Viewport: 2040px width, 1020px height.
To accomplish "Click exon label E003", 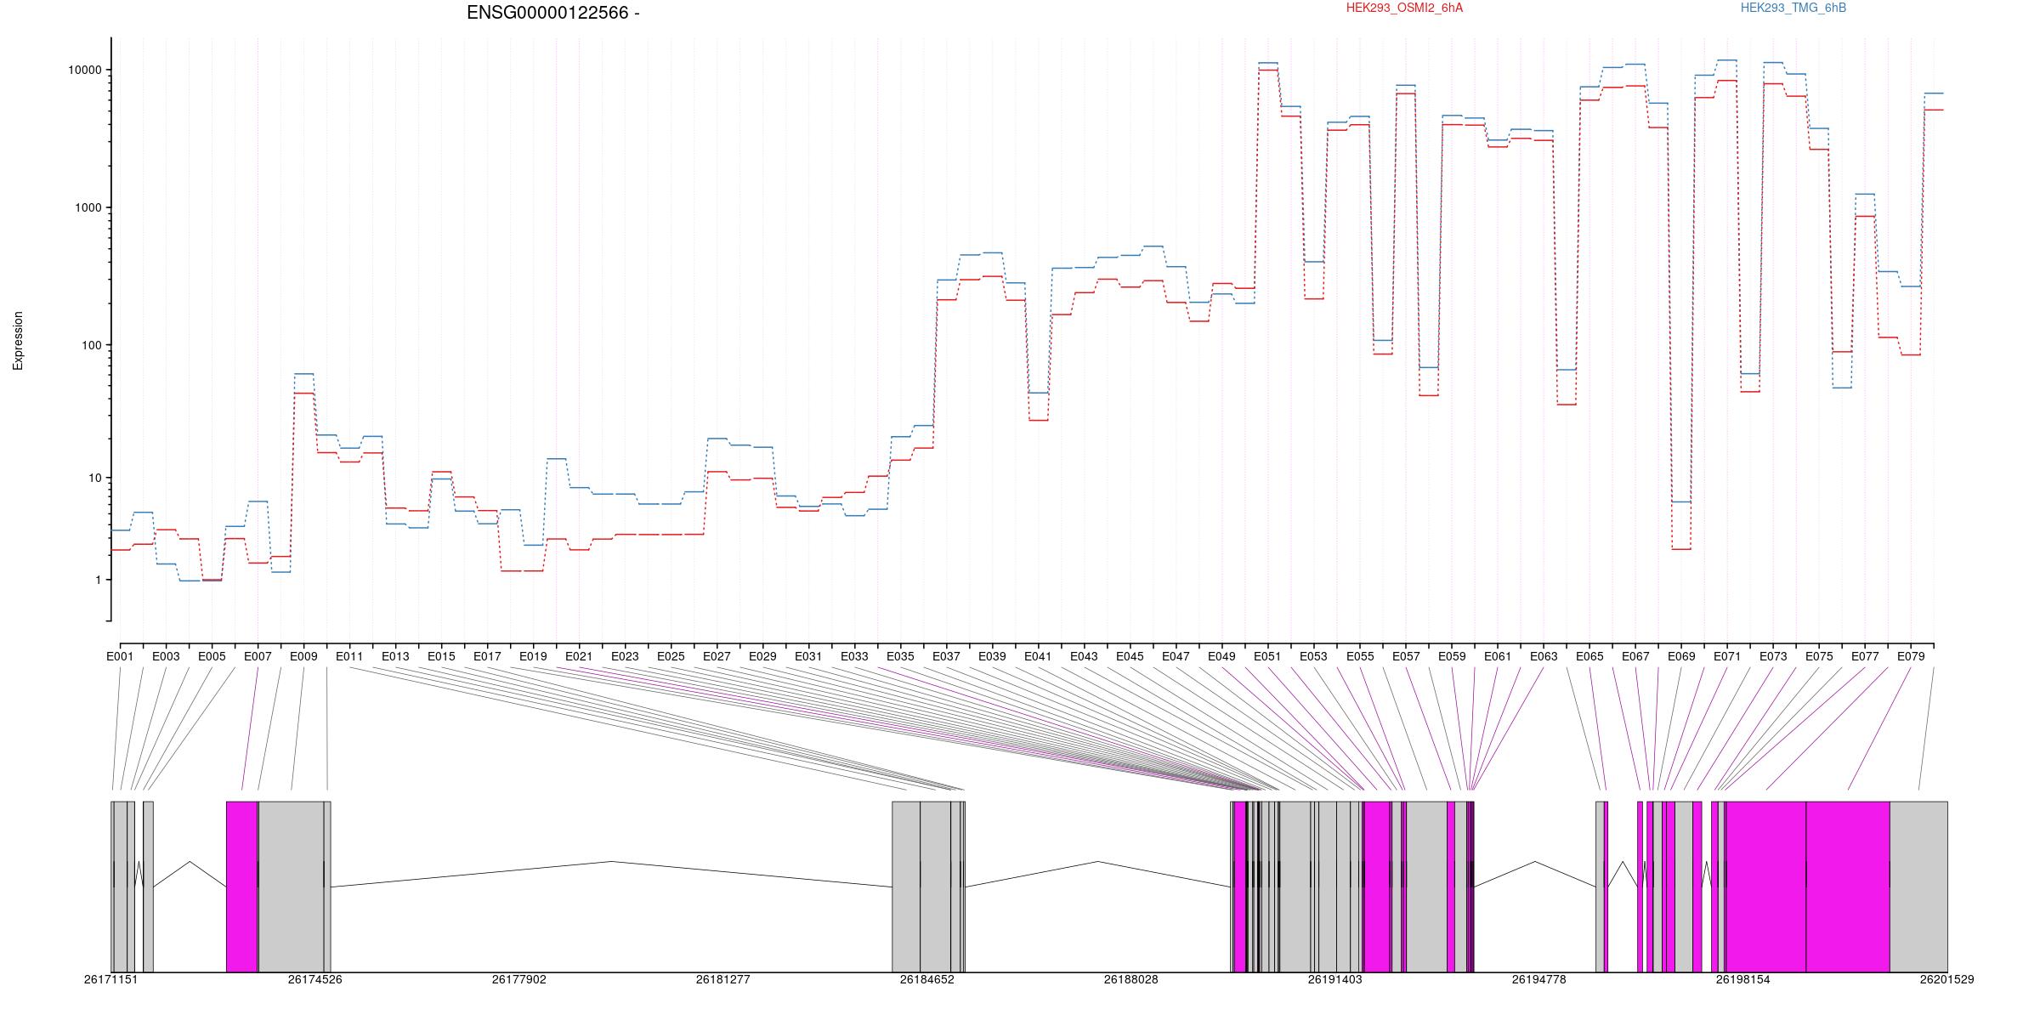I will pos(166,656).
